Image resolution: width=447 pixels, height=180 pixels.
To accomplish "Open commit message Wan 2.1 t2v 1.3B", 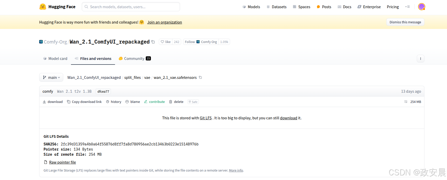I will pos(74,91).
